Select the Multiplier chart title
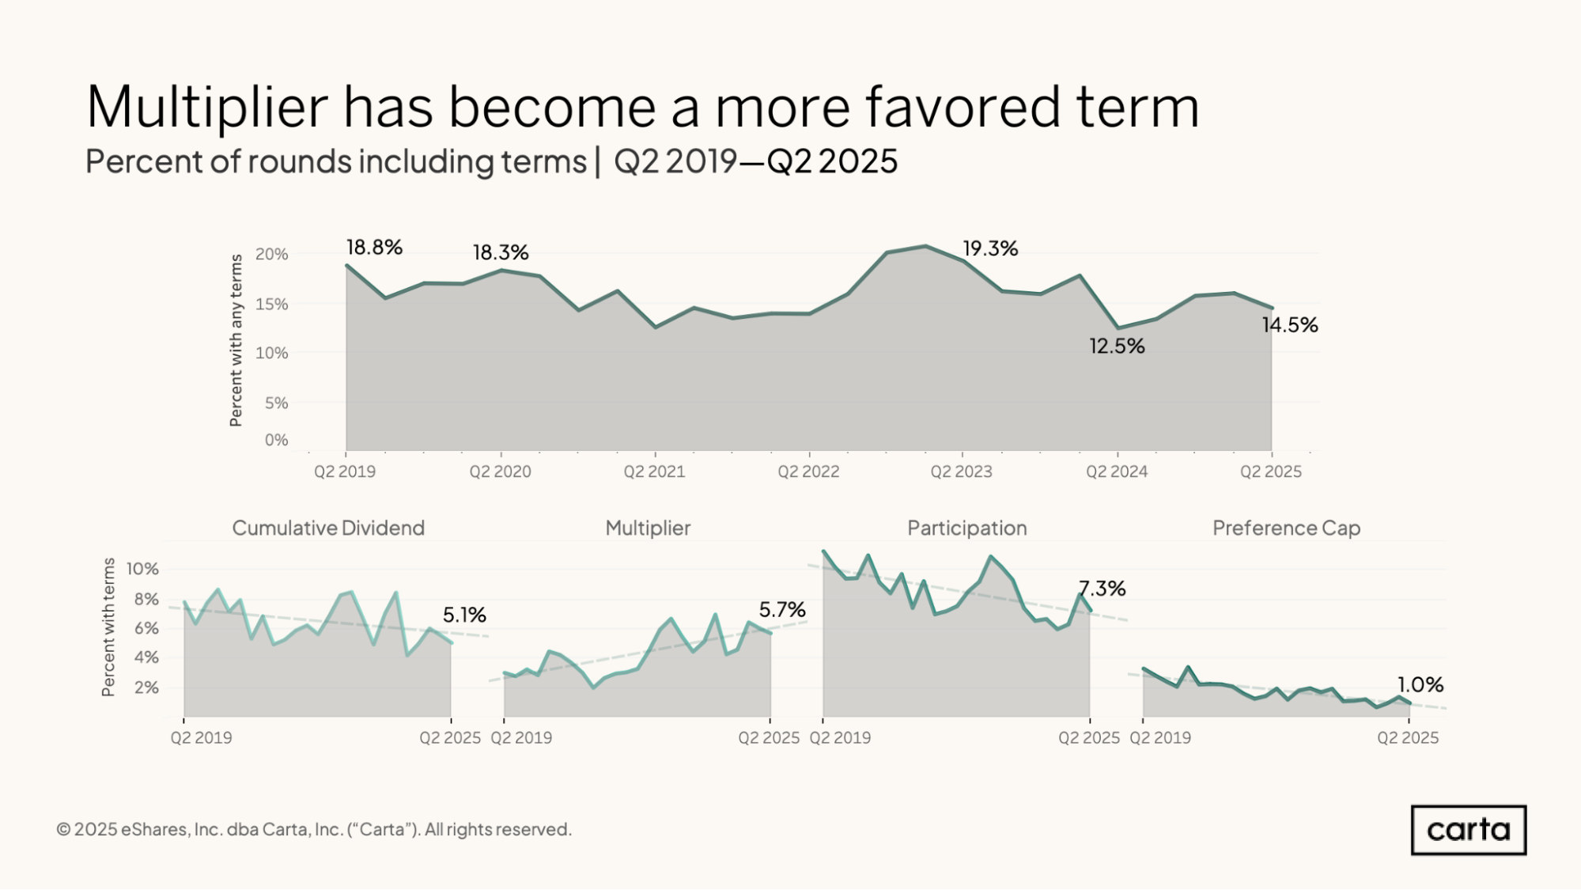The image size is (1581, 890). click(648, 528)
